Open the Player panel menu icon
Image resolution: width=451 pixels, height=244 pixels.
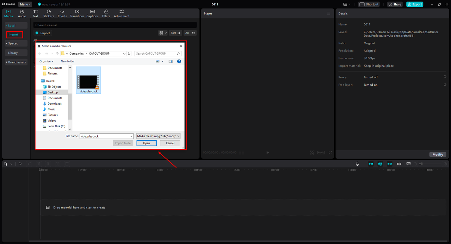point(328,13)
